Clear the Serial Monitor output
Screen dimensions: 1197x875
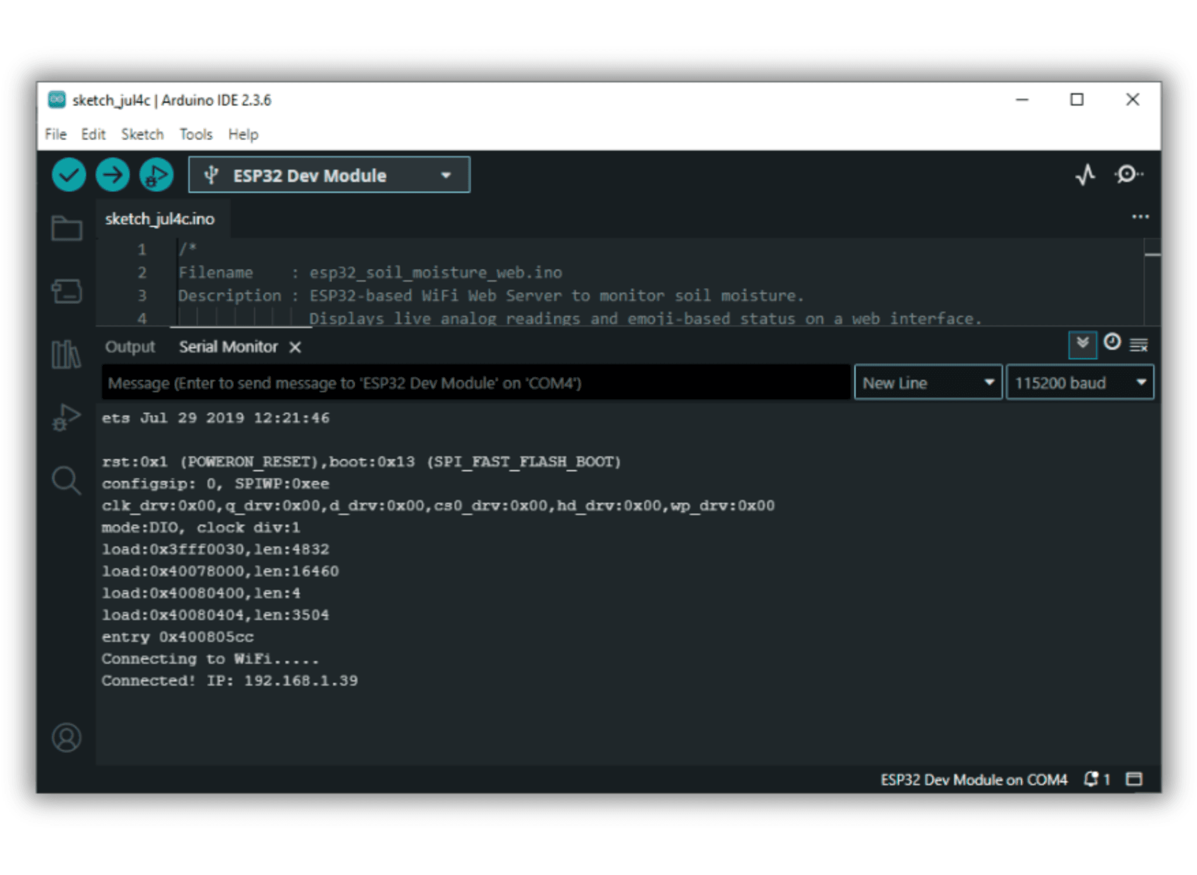point(1139,344)
